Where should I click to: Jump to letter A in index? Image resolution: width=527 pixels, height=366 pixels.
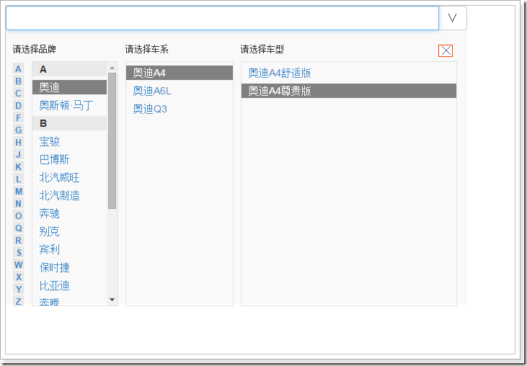[19, 69]
